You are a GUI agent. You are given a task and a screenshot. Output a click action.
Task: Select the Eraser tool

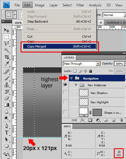click(x=7, y=98)
